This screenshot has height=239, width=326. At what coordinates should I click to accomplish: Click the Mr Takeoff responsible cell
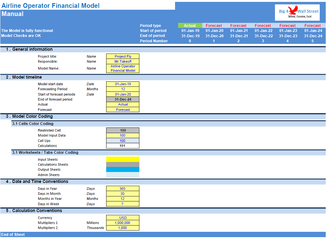tap(122, 61)
